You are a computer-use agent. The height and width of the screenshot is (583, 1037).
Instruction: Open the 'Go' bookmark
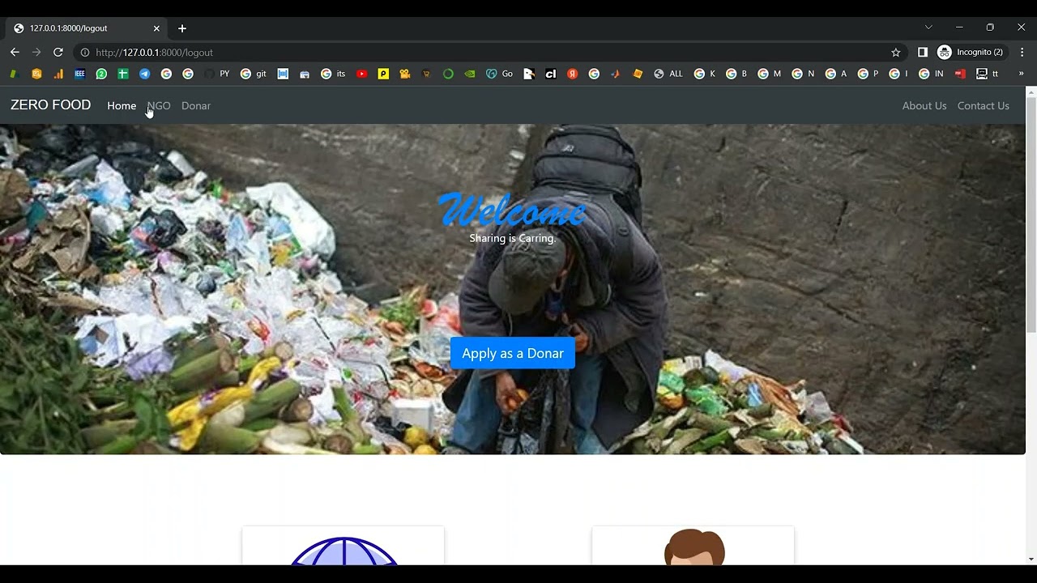pos(499,74)
